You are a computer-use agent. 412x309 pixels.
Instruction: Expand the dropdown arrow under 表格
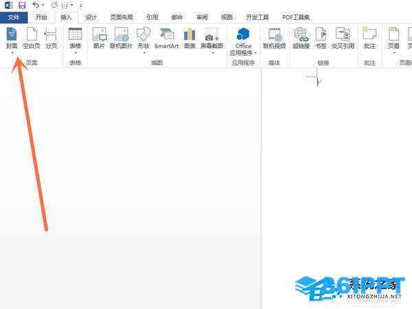point(76,53)
